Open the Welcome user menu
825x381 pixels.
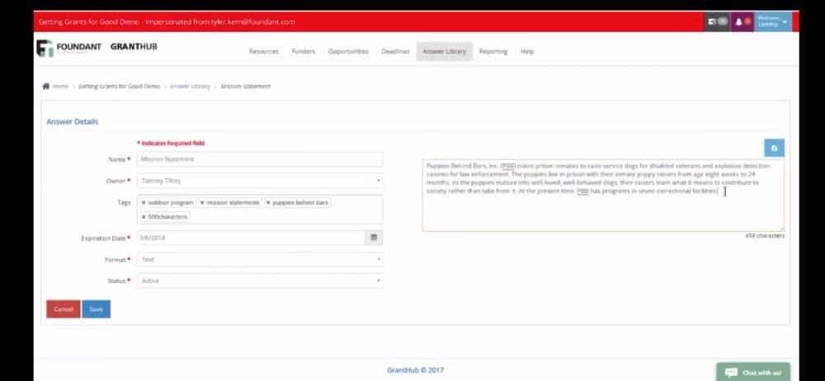772,21
